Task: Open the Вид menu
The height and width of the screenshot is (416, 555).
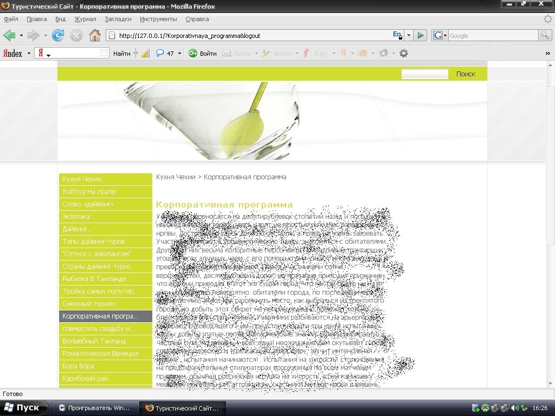Action: point(61,19)
